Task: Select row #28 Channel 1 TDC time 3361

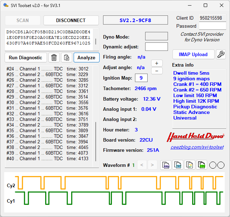Action: point(47,91)
